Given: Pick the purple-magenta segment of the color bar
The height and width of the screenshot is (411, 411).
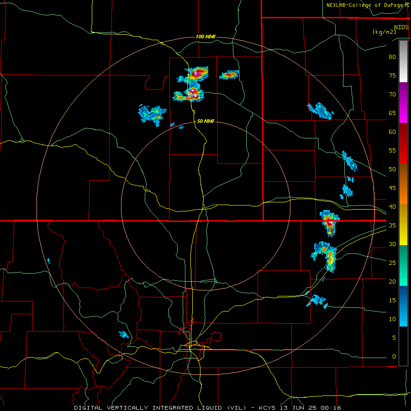Looking at the screenshot, I should pyautogui.click(x=403, y=102).
